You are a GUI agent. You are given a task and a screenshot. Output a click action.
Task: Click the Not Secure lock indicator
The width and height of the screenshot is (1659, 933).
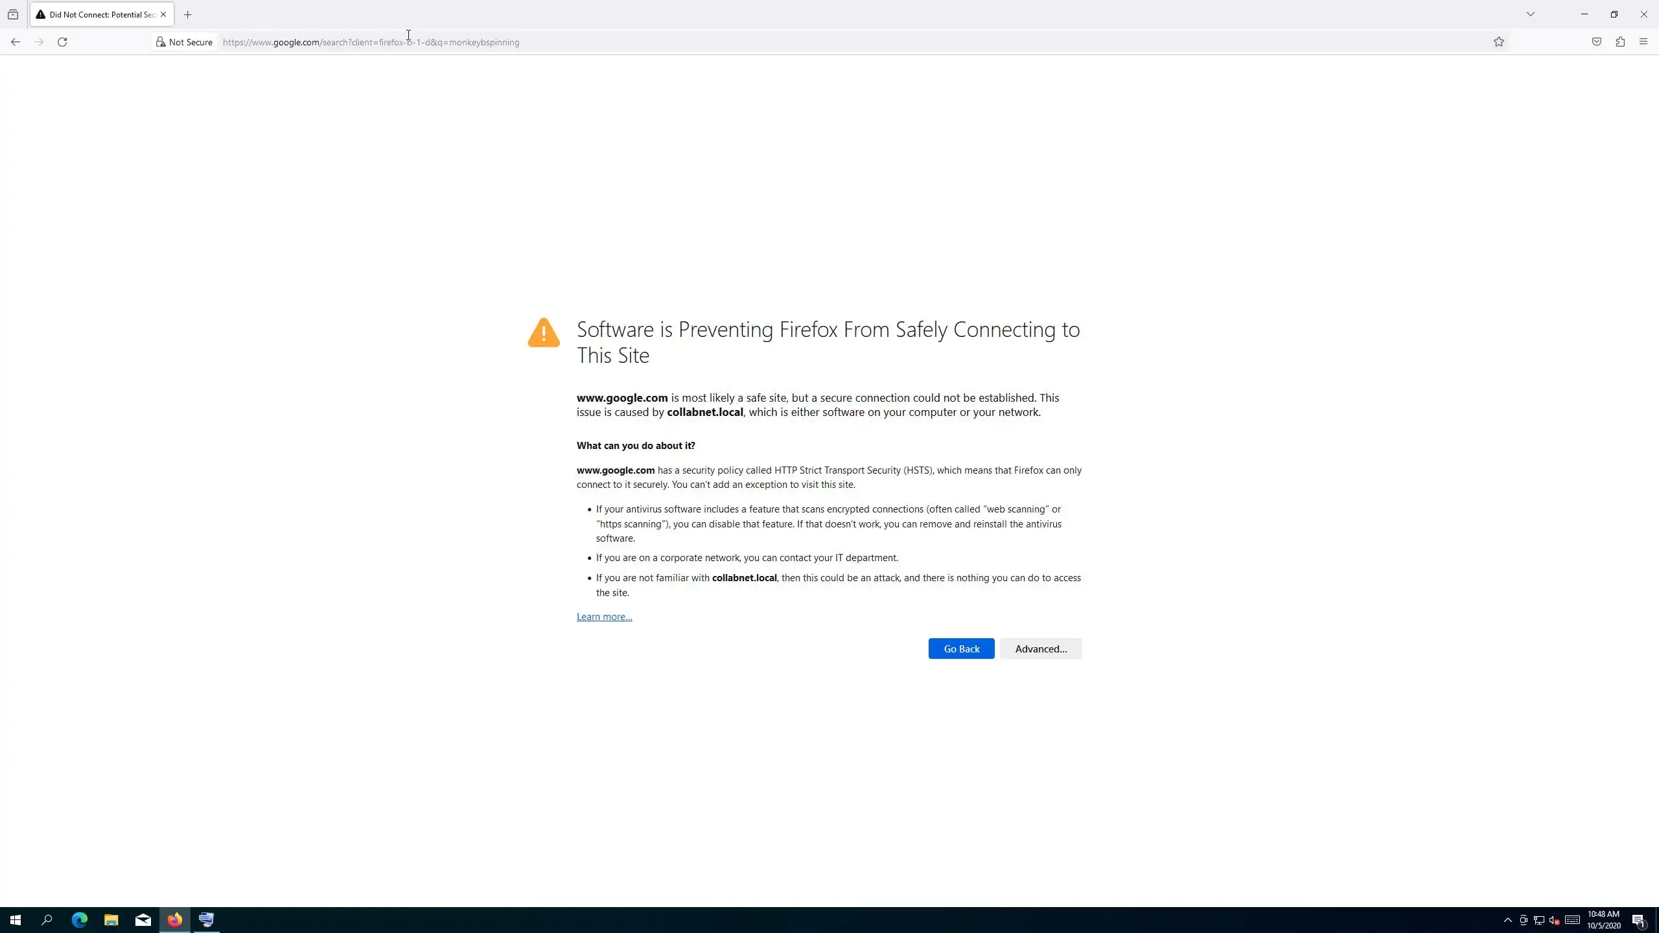184,42
